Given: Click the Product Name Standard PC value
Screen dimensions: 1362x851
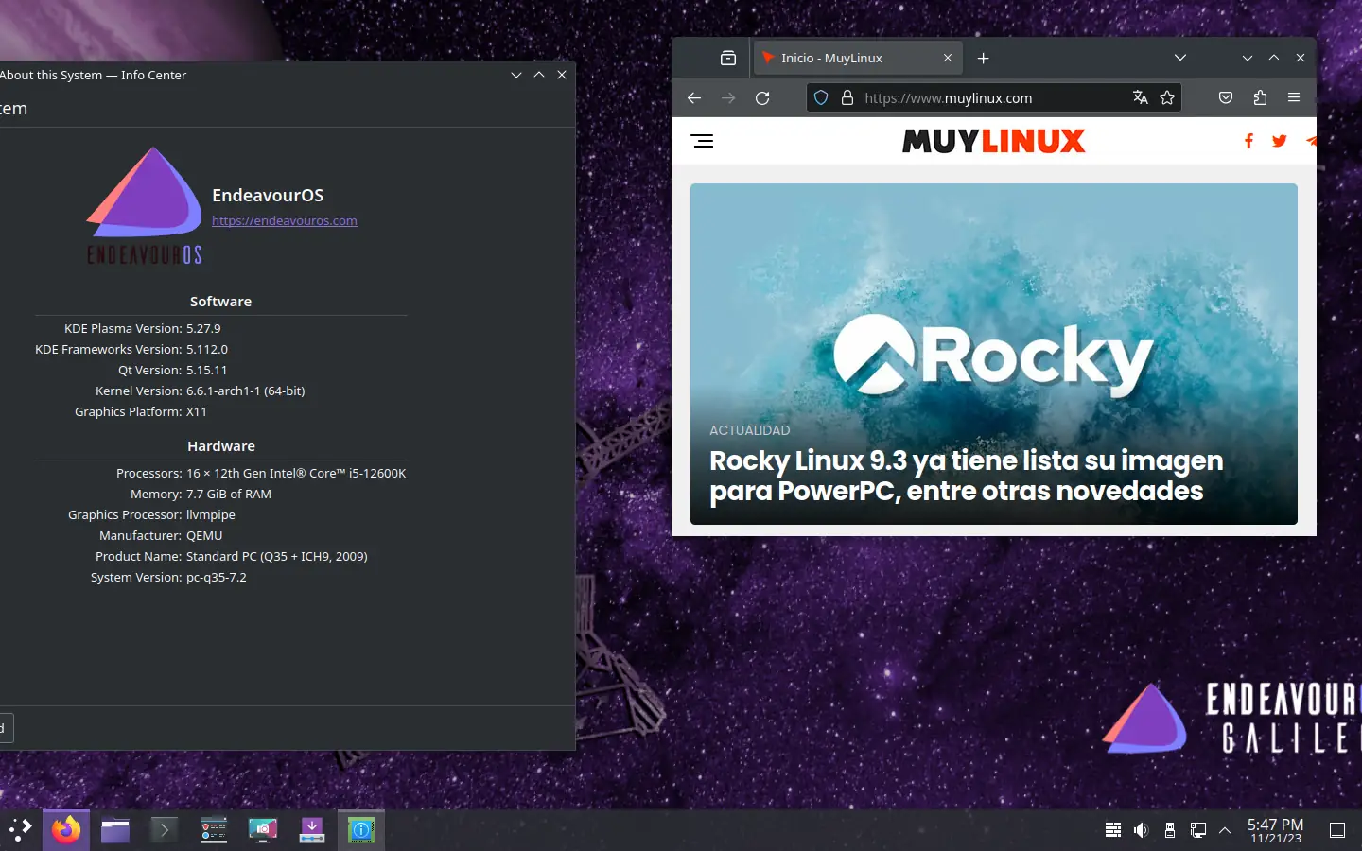Looking at the screenshot, I should pyautogui.click(x=277, y=556).
